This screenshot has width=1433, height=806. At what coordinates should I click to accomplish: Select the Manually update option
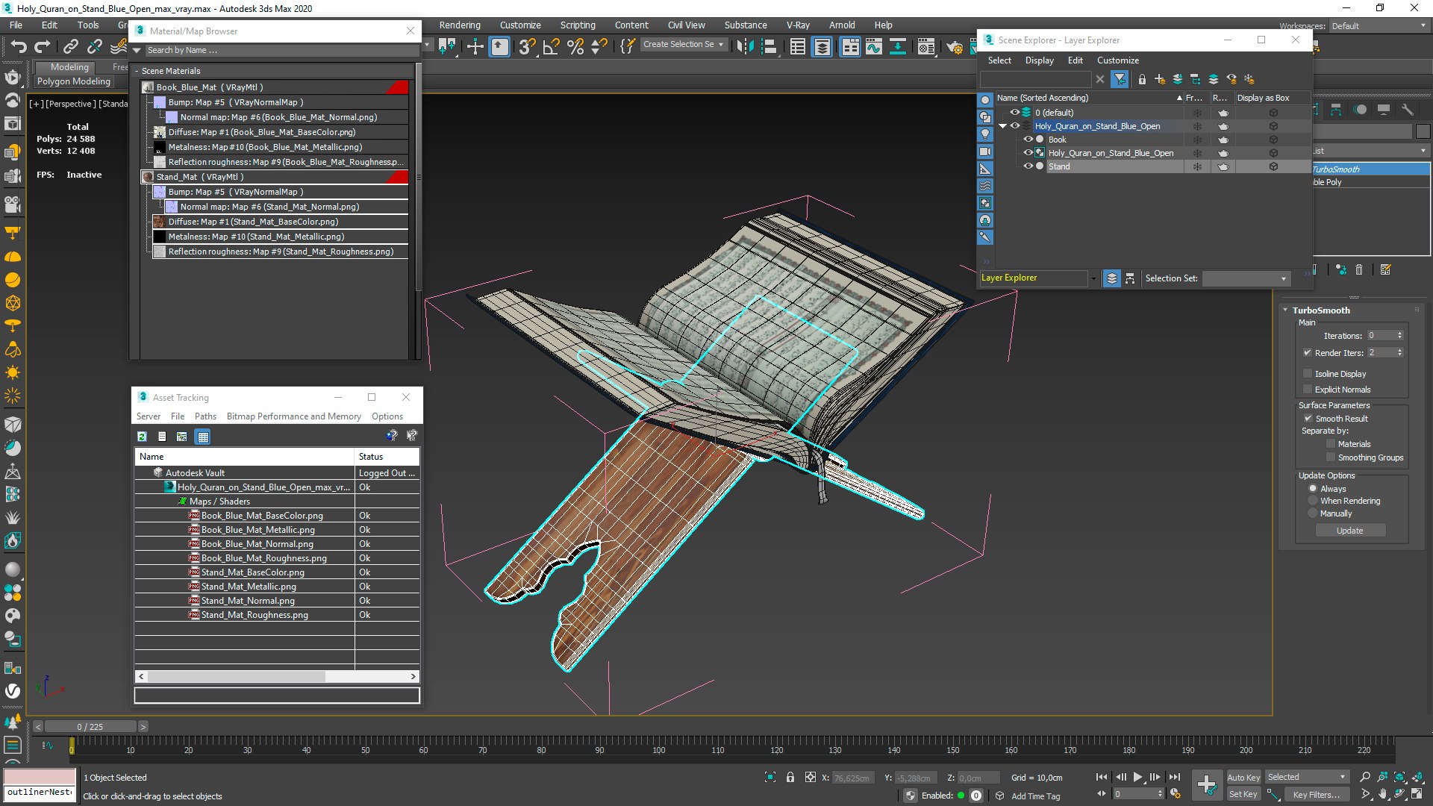1313,513
